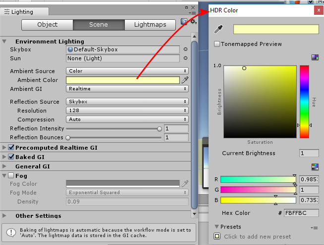Expand Precomputed Realtime GI section
This screenshot has height=245, width=324.
point(4,147)
